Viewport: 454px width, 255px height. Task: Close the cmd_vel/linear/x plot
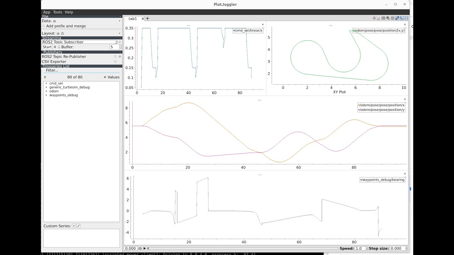pyautogui.click(x=263, y=25)
